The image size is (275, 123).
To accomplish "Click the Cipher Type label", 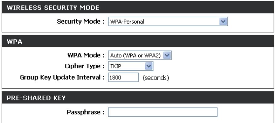I will (x=85, y=66).
